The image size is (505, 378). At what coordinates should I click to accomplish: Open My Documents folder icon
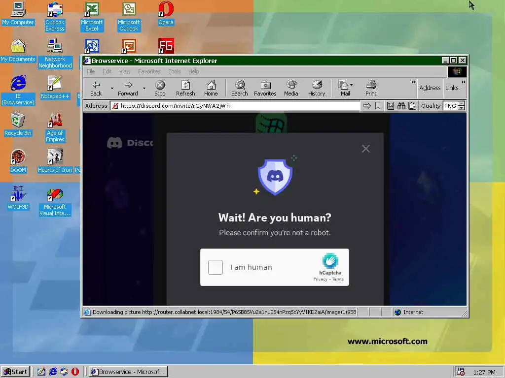pyautogui.click(x=18, y=51)
